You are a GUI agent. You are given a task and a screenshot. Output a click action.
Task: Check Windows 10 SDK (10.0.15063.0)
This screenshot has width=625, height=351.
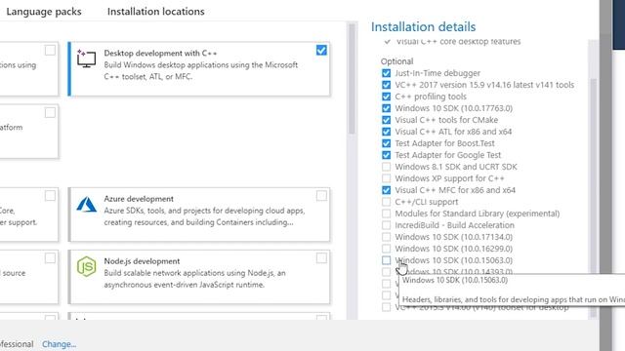click(x=386, y=260)
